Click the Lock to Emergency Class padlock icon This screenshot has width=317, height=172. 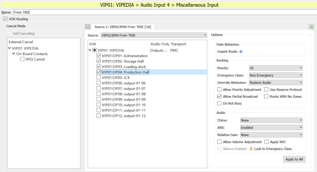[251, 149]
